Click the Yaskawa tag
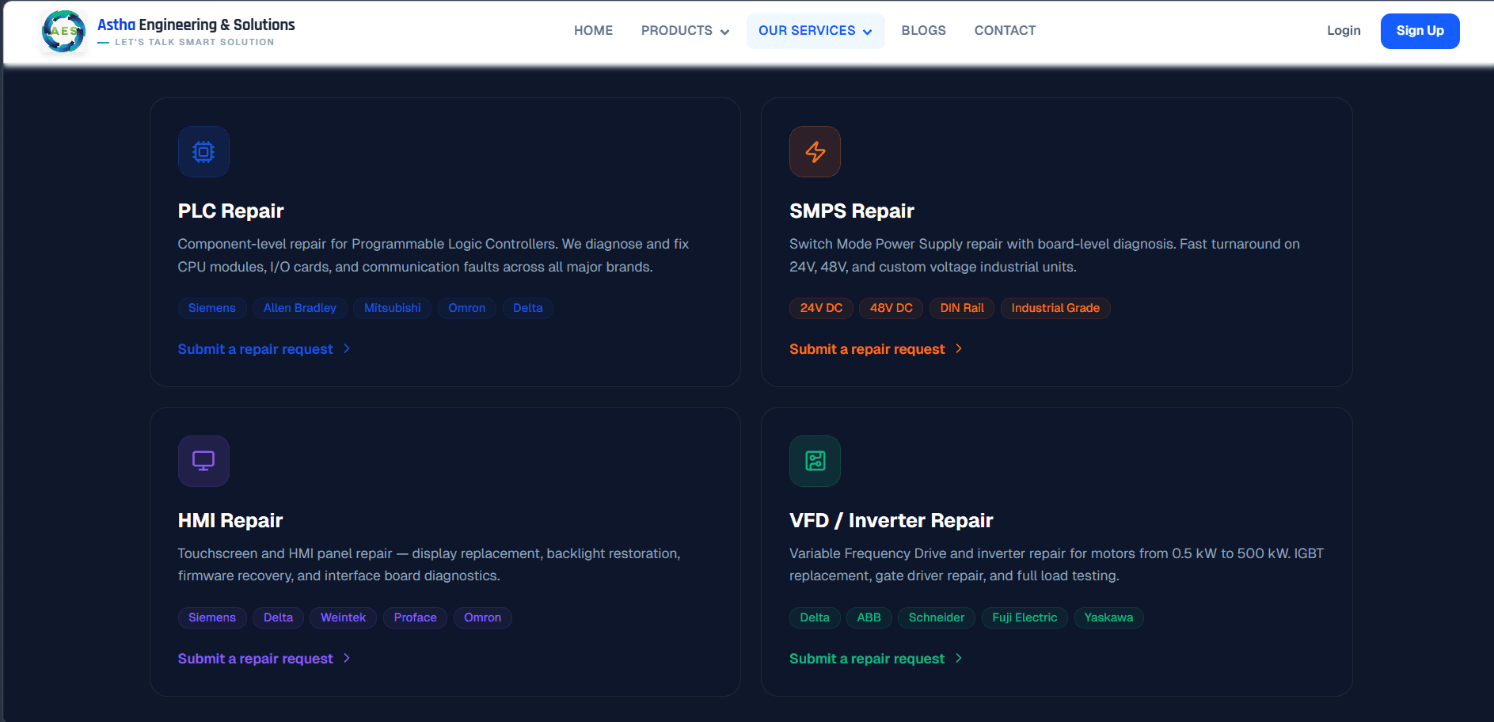The image size is (1494, 722). (x=1108, y=617)
